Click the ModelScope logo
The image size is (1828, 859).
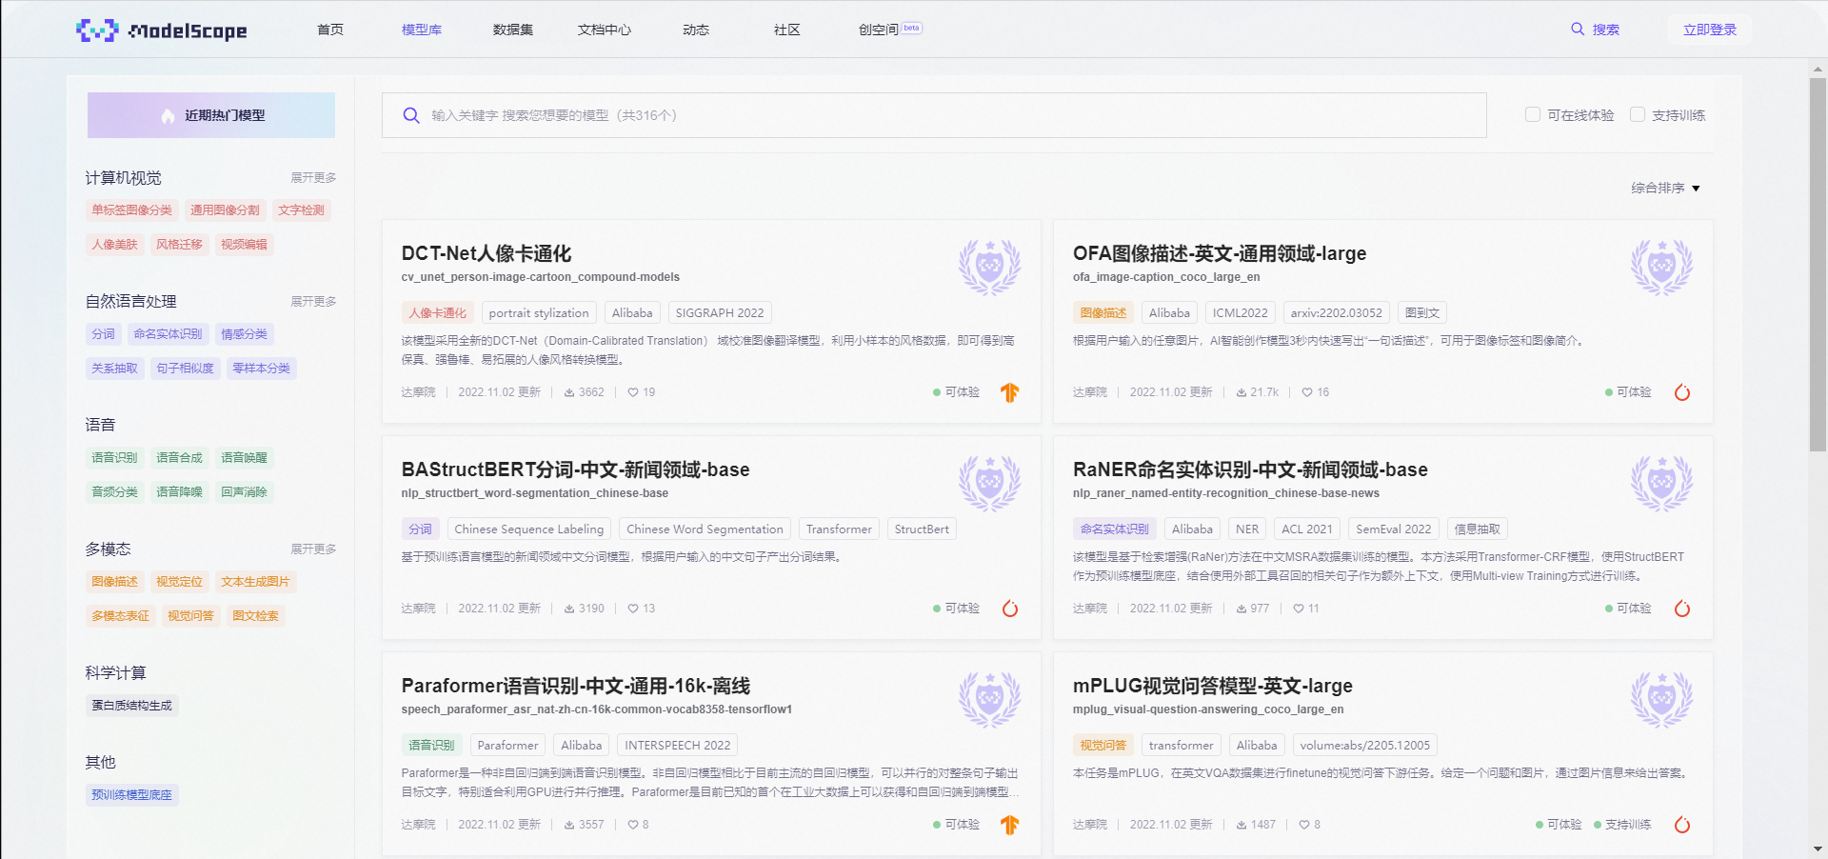pos(162,30)
